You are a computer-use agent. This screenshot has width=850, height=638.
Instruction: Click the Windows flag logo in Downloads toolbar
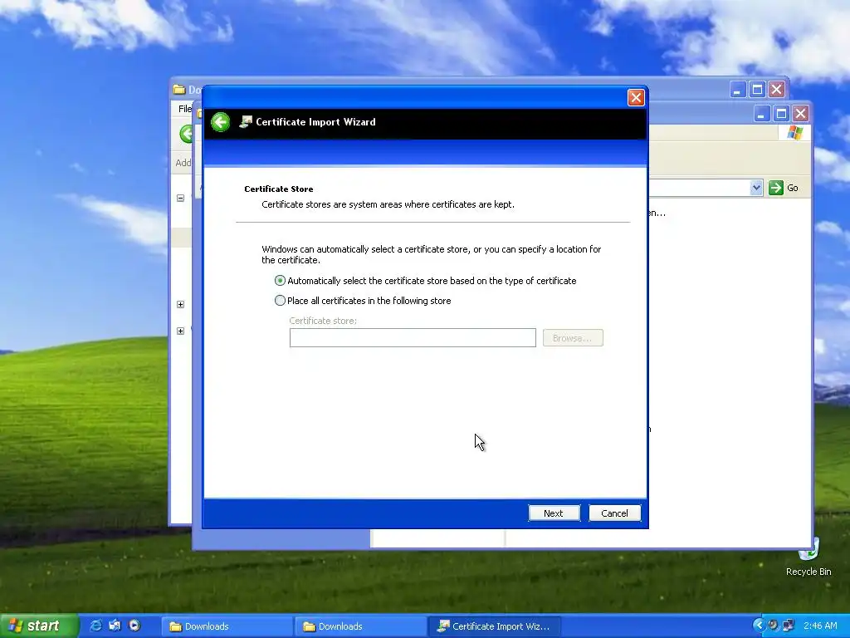(x=794, y=132)
